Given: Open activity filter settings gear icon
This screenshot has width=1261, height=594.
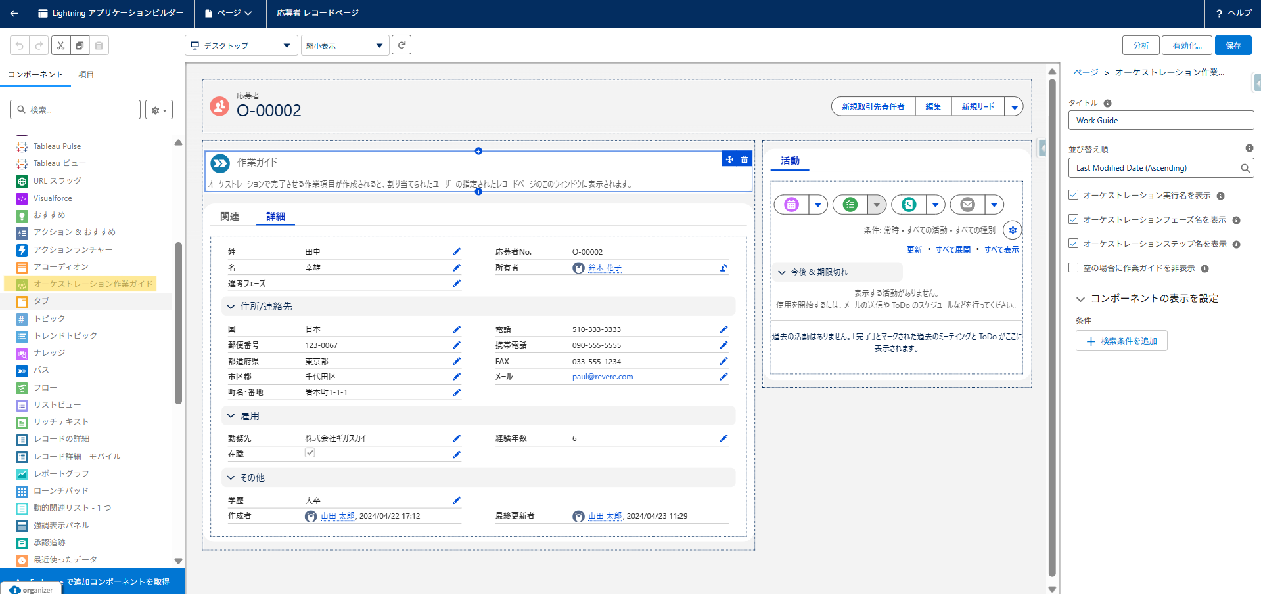Looking at the screenshot, I should click(1012, 230).
